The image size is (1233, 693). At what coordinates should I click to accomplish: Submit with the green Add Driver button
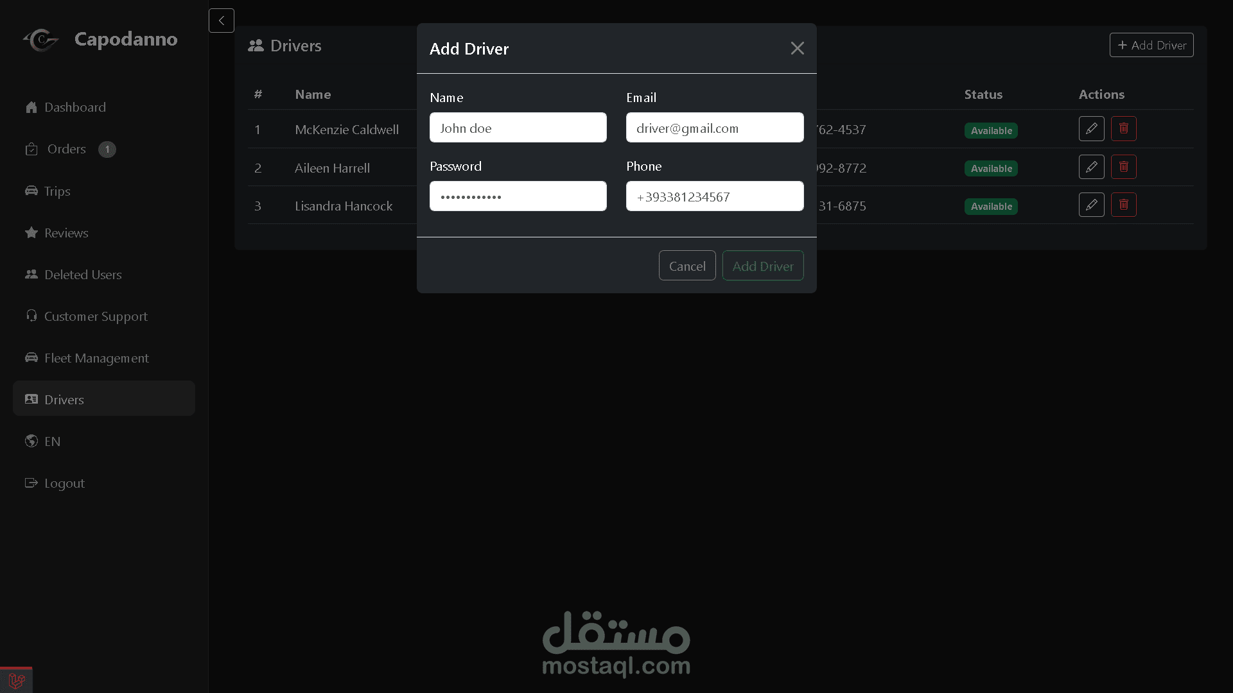(762, 266)
